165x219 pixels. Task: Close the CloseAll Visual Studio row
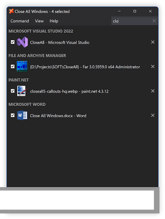tap(153, 42)
